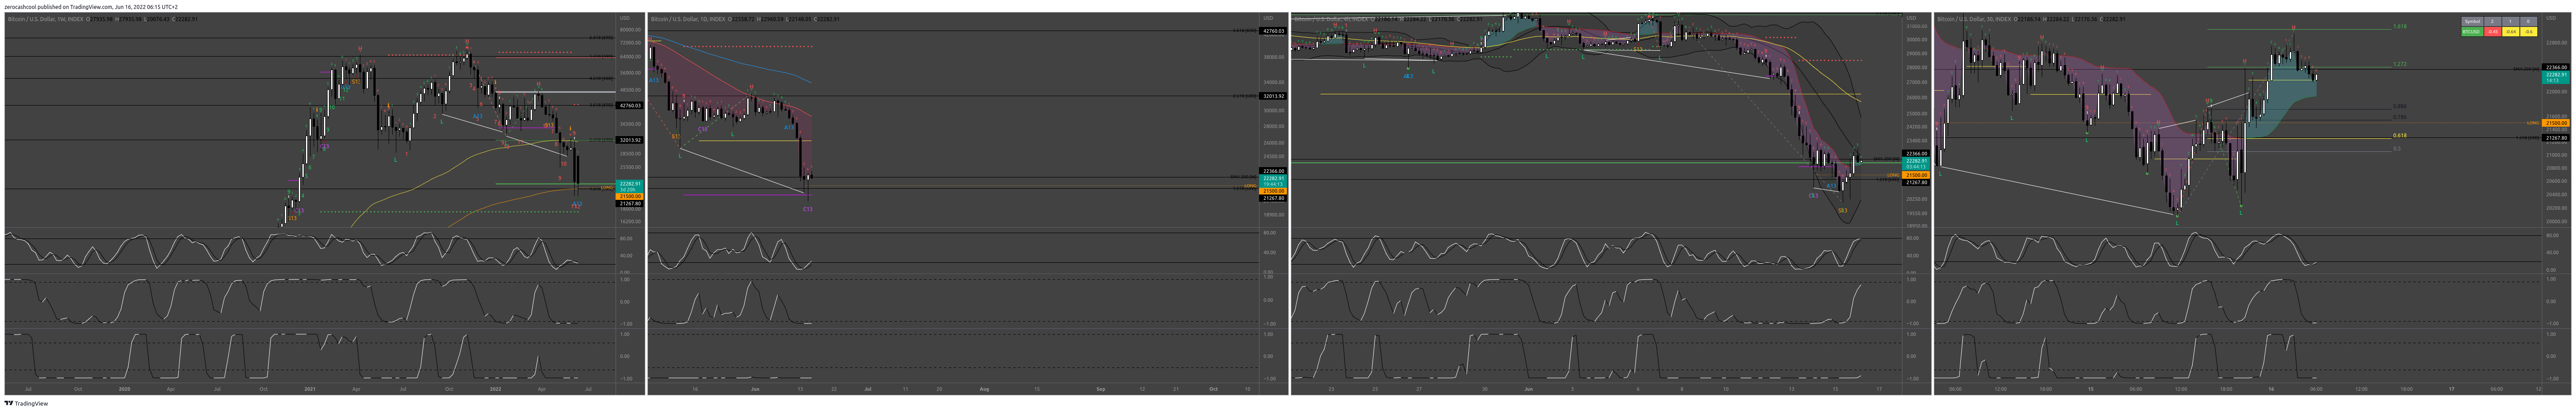Click the 42760.03 price label on the daily chart
Screen dimensions: 2576x411
(1273, 31)
